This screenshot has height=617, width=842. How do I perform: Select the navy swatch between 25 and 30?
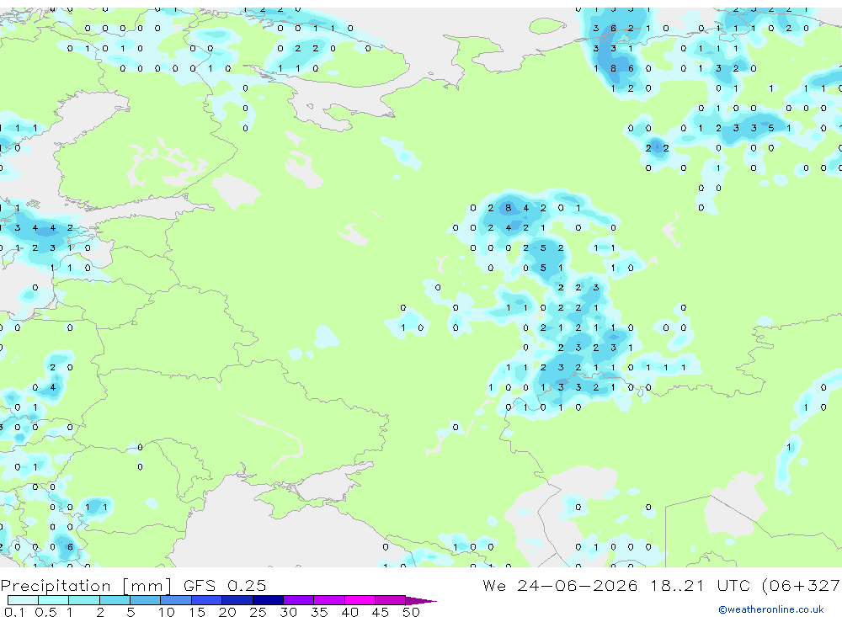tap(268, 600)
